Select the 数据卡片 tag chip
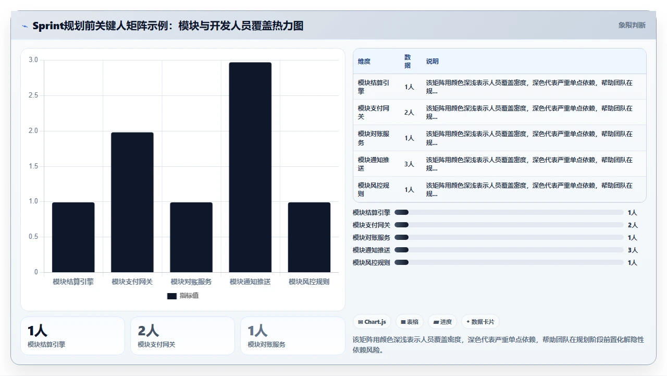 480,322
